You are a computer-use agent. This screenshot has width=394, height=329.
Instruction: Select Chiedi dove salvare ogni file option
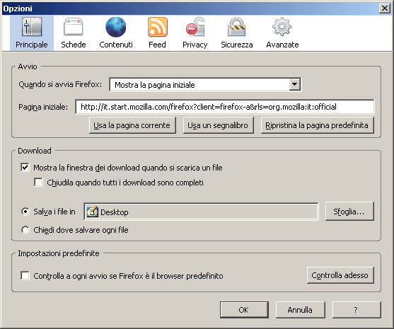point(25,230)
